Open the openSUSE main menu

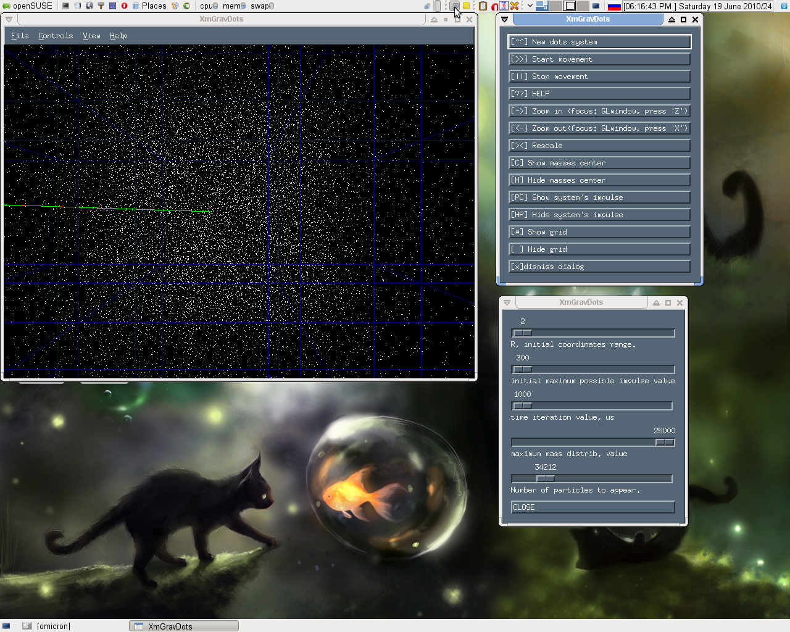27,6
